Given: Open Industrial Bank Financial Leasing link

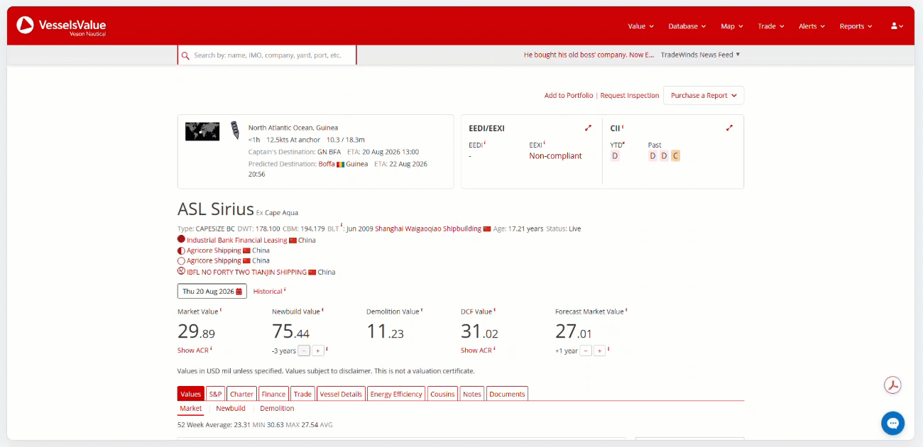Looking at the screenshot, I should (237, 241).
